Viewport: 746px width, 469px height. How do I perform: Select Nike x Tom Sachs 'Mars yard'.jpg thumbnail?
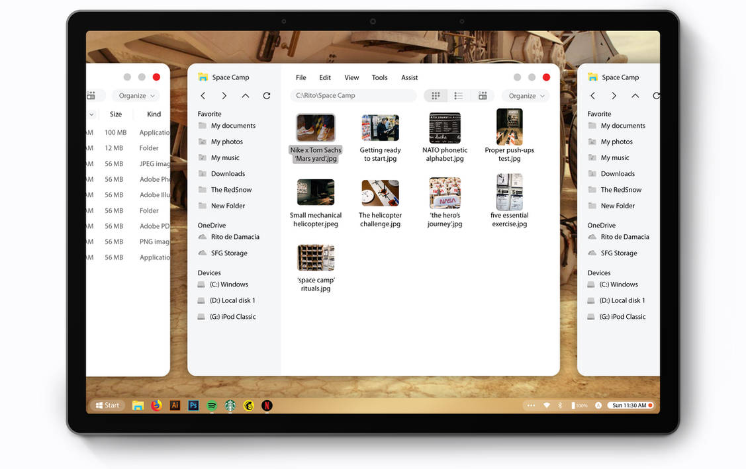(316, 128)
